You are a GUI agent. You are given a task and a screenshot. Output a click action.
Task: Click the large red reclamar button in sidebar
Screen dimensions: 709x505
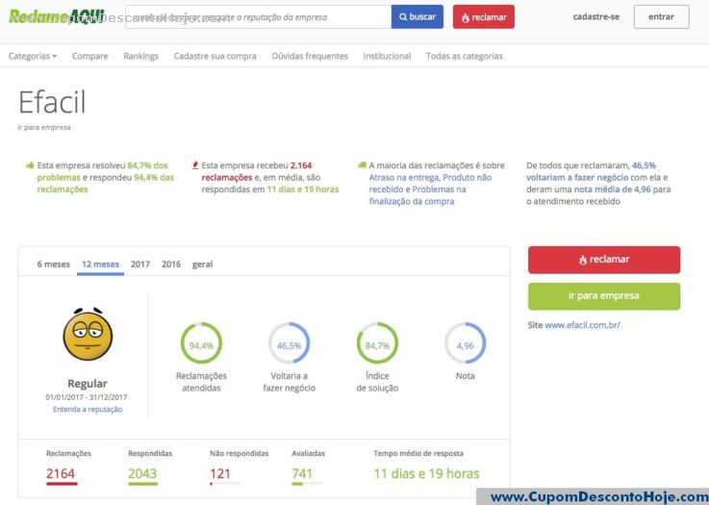pyautogui.click(x=604, y=260)
